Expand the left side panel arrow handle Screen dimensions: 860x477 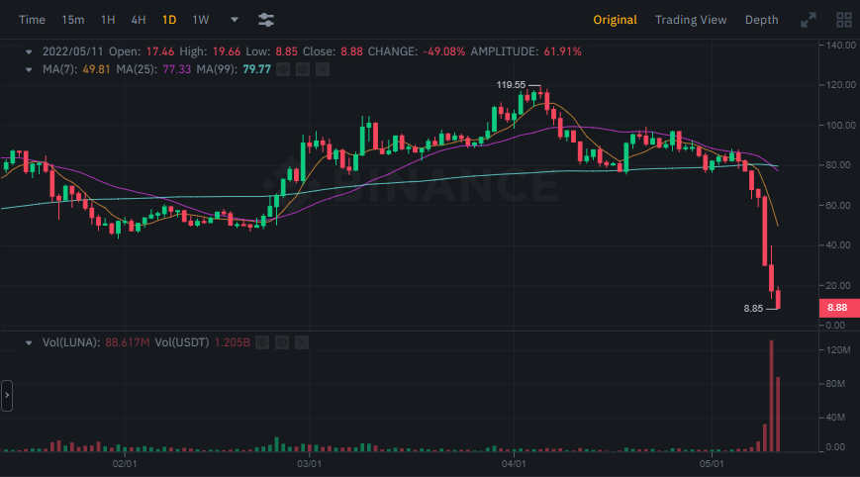7,395
